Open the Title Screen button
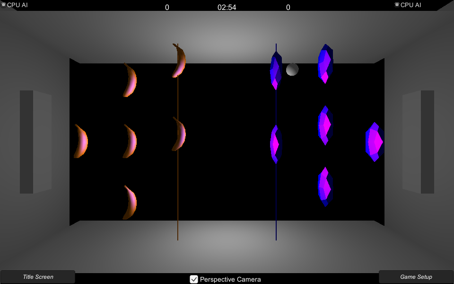Image resolution: width=454 pixels, height=284 pixels. coord(38,277)
